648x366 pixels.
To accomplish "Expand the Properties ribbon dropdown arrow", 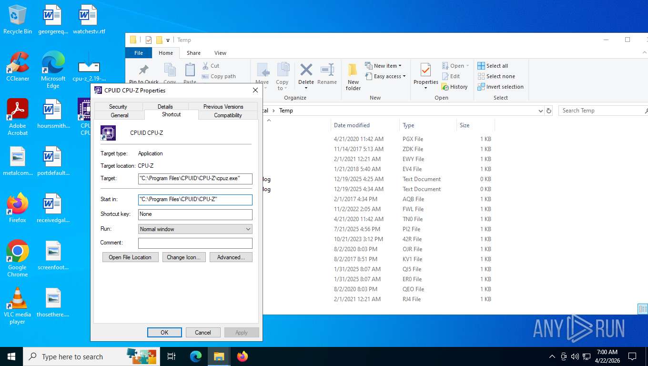I will coord(425,88).
